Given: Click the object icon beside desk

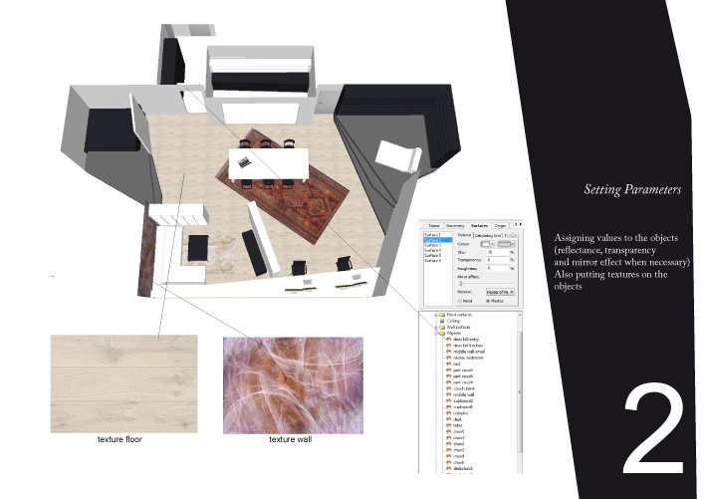Looking at the screenshot, I should click(448, 419).
